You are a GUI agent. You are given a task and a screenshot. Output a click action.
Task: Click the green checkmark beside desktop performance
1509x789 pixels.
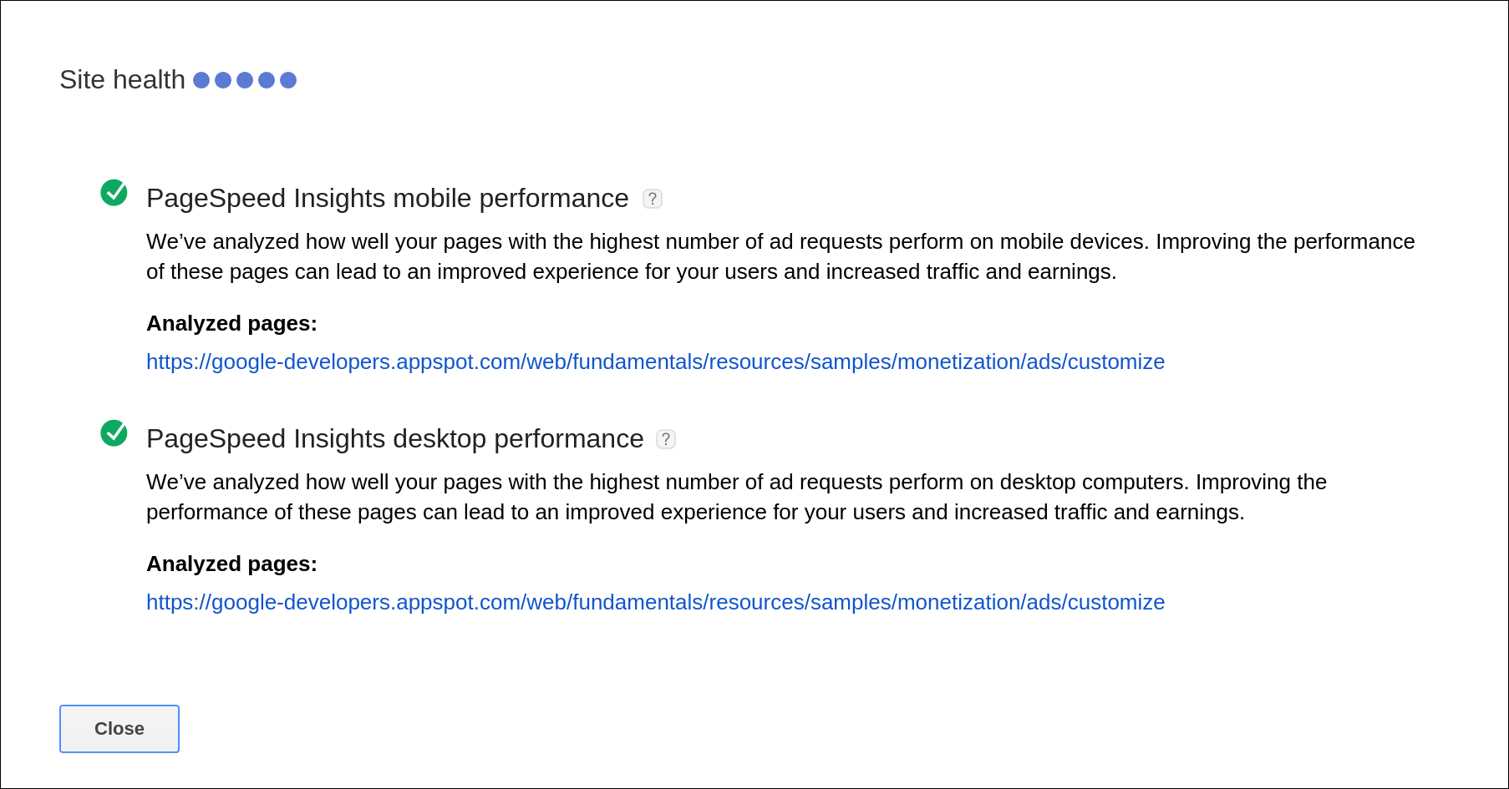pyautogui.click(x=114, y=433)
